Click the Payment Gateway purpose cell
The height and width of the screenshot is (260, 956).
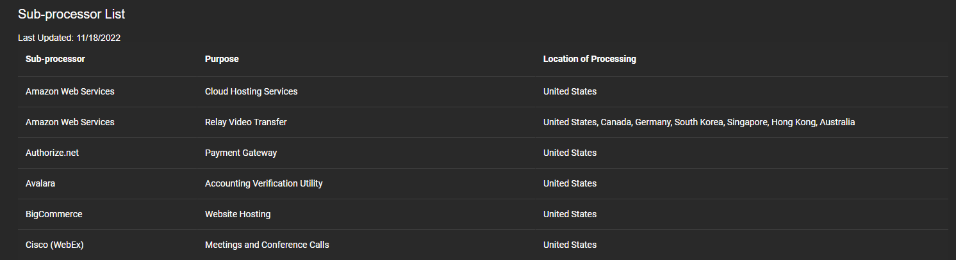pyautogui.click(x=241, y=153)
